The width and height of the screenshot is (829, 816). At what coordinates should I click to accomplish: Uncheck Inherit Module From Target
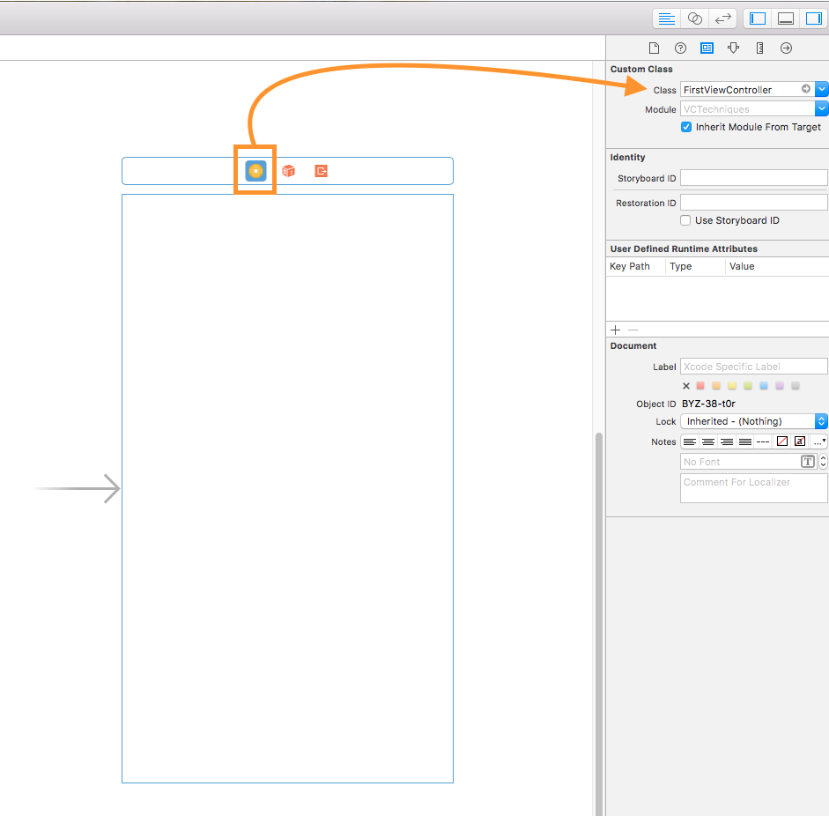(686, 127)
